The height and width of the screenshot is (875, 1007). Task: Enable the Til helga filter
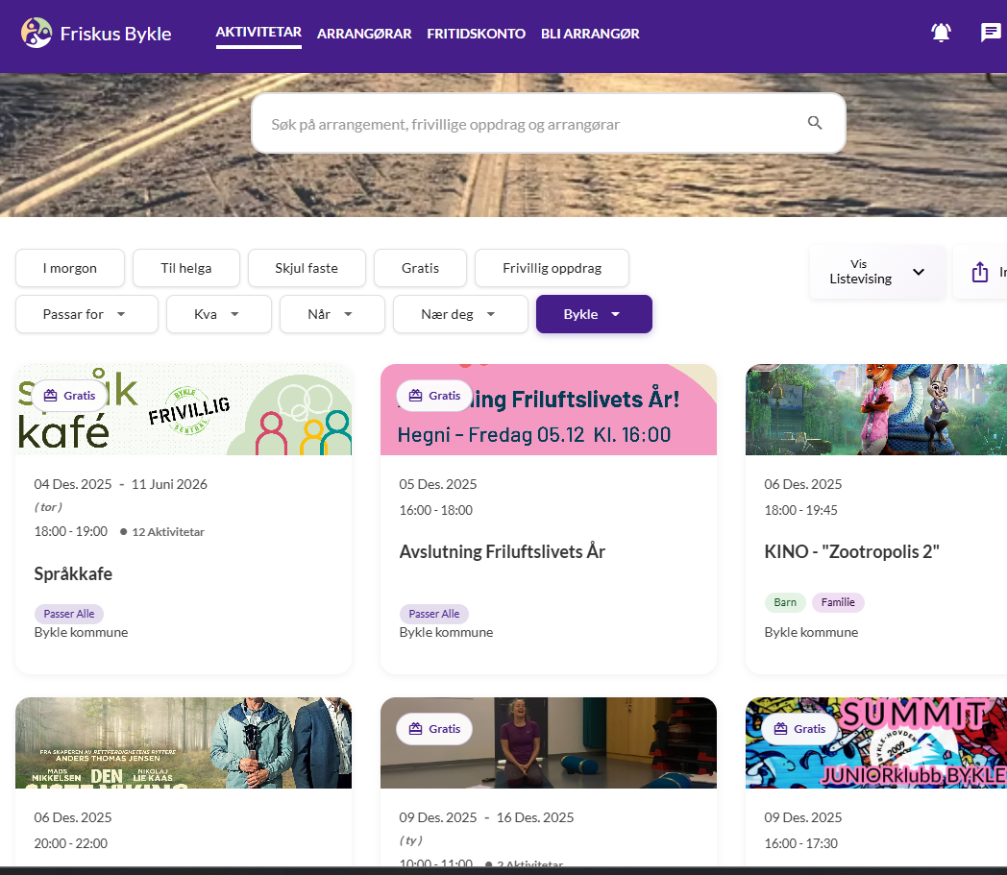click(x=186, y=268)
